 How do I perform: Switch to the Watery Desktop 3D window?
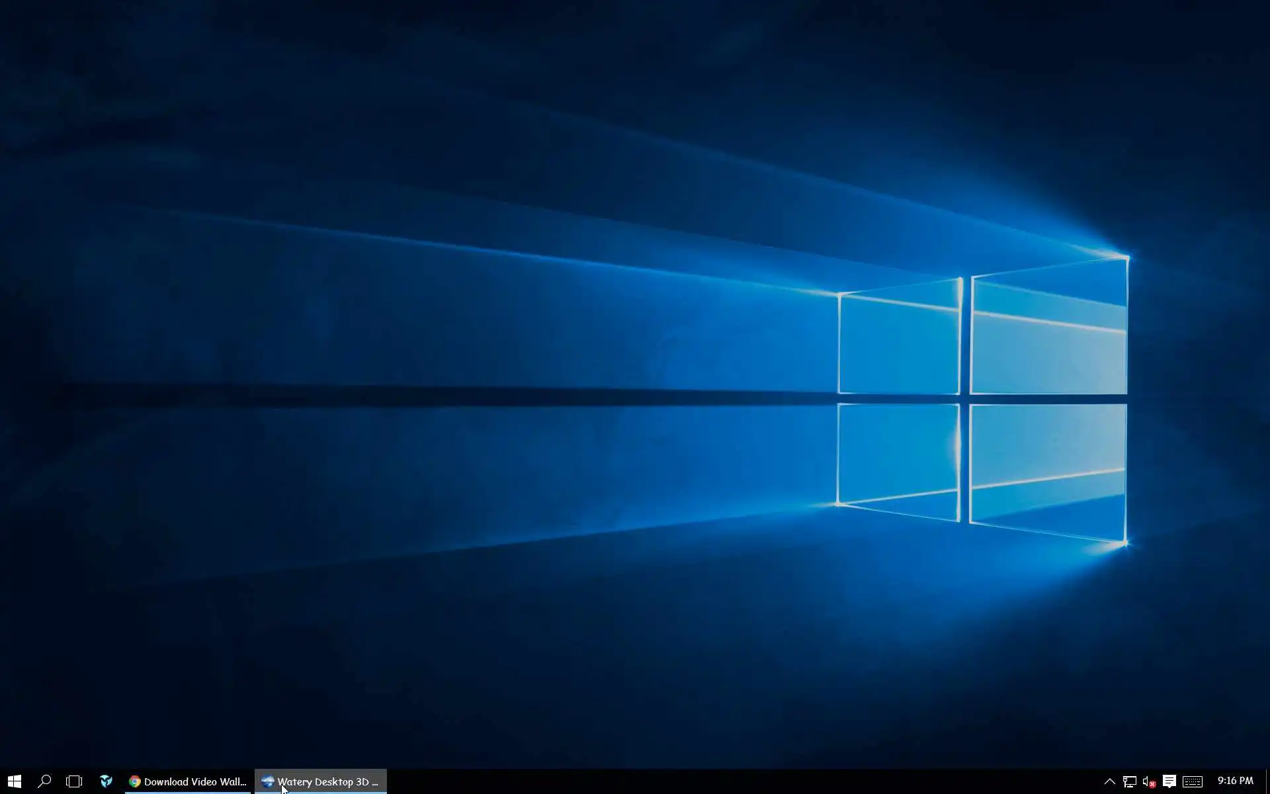click(x=321, y=781)
